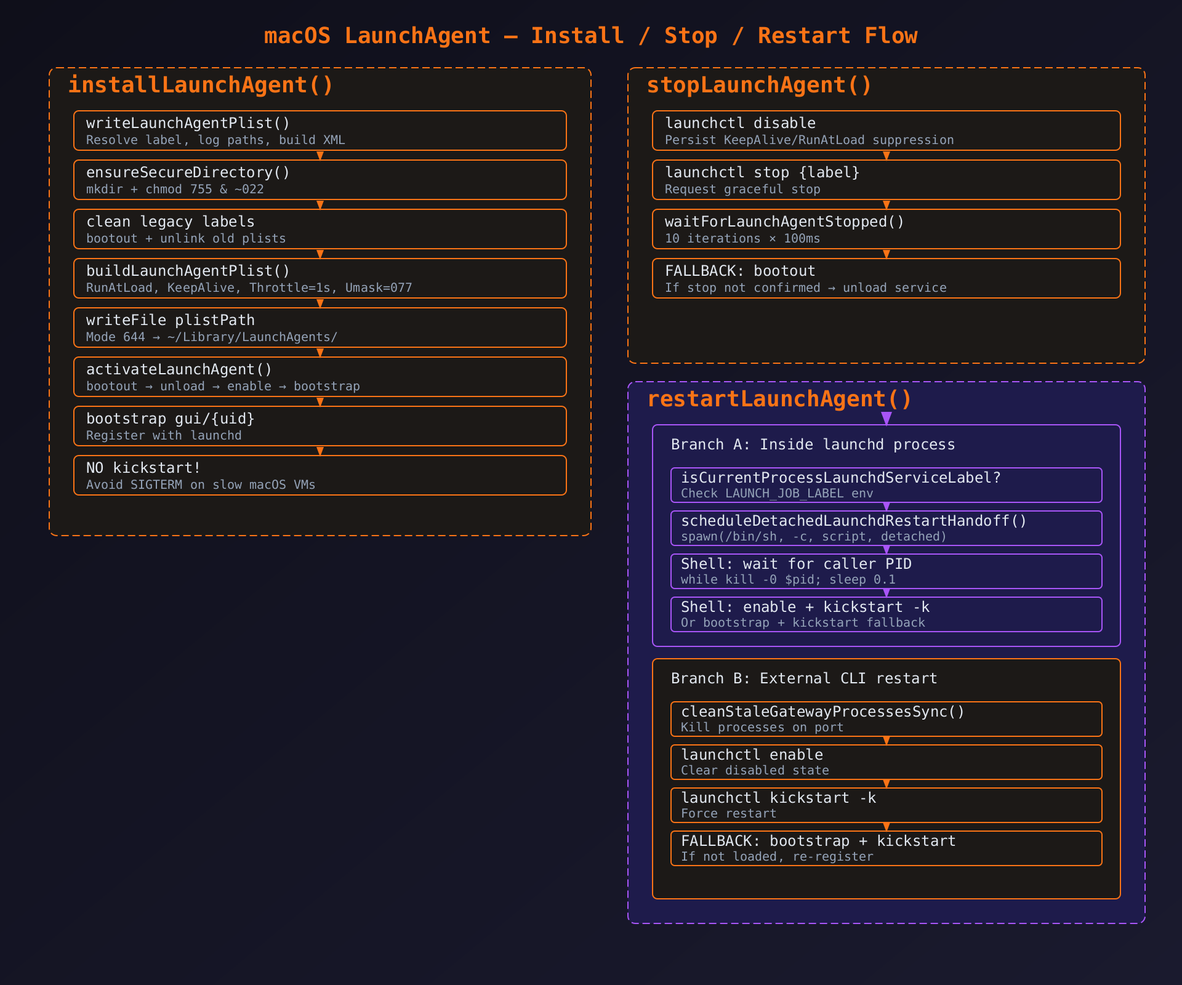Click the launchctl disable step

(x=886, y=131)
